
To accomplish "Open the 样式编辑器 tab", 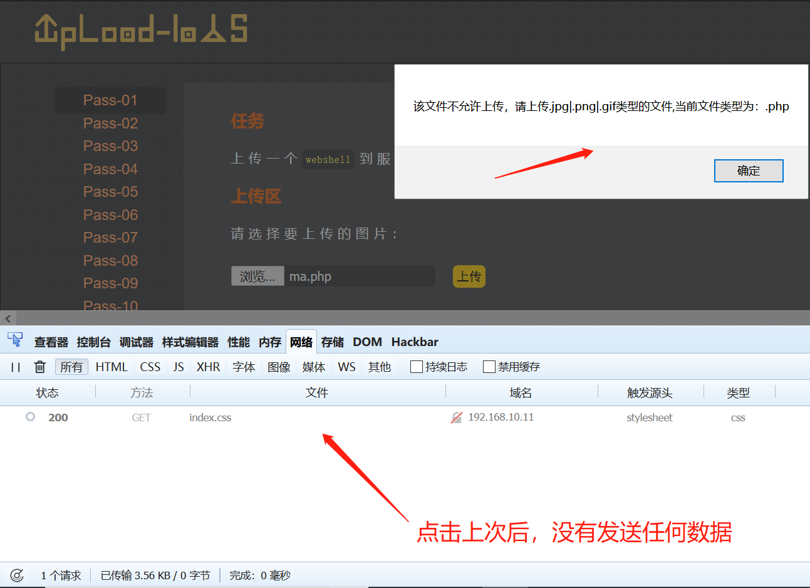I will coord(190,342).
